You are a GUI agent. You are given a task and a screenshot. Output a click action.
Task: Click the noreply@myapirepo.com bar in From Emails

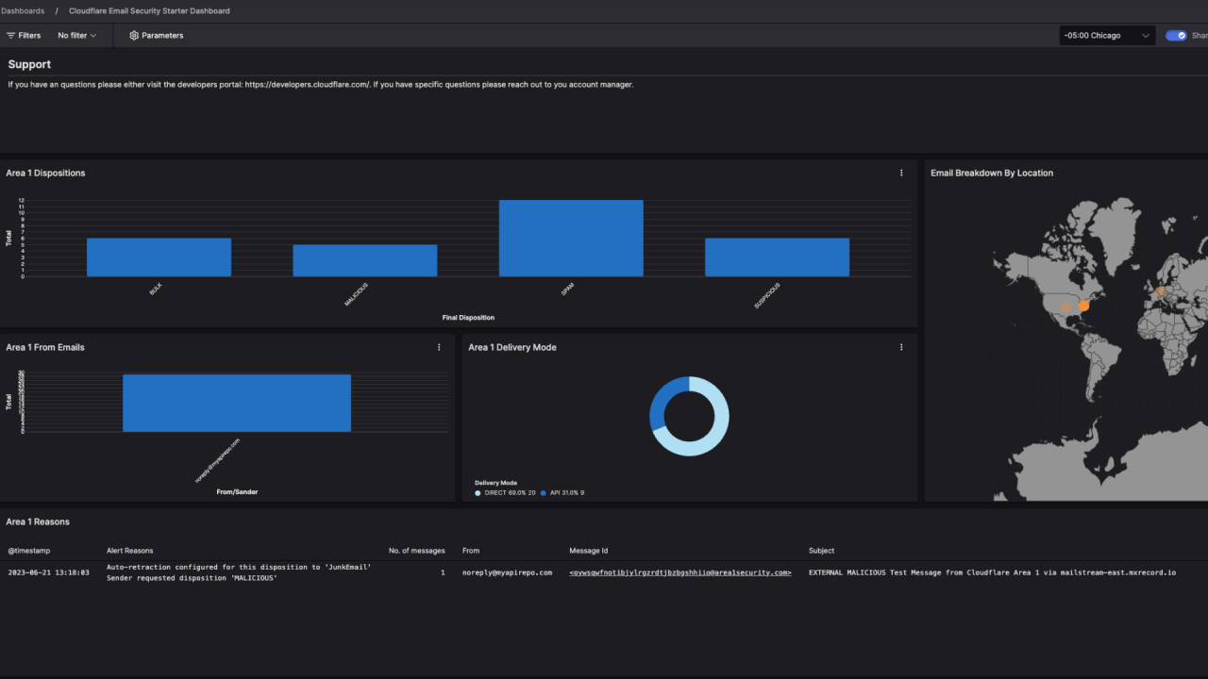pyautogui.click(x=237, y=404)
